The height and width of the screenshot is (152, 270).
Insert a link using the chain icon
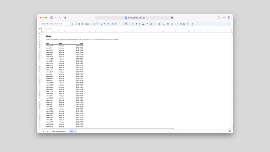point(177,24)
